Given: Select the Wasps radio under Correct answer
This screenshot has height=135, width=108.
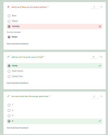Looking at the screenshot, I should click(9, 37).
